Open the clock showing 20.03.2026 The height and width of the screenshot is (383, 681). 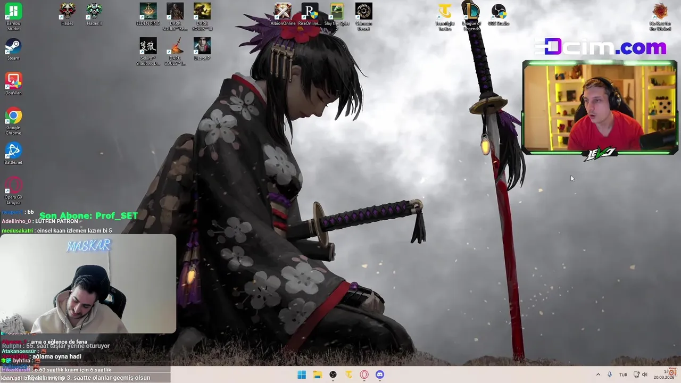tap(663, 374)
